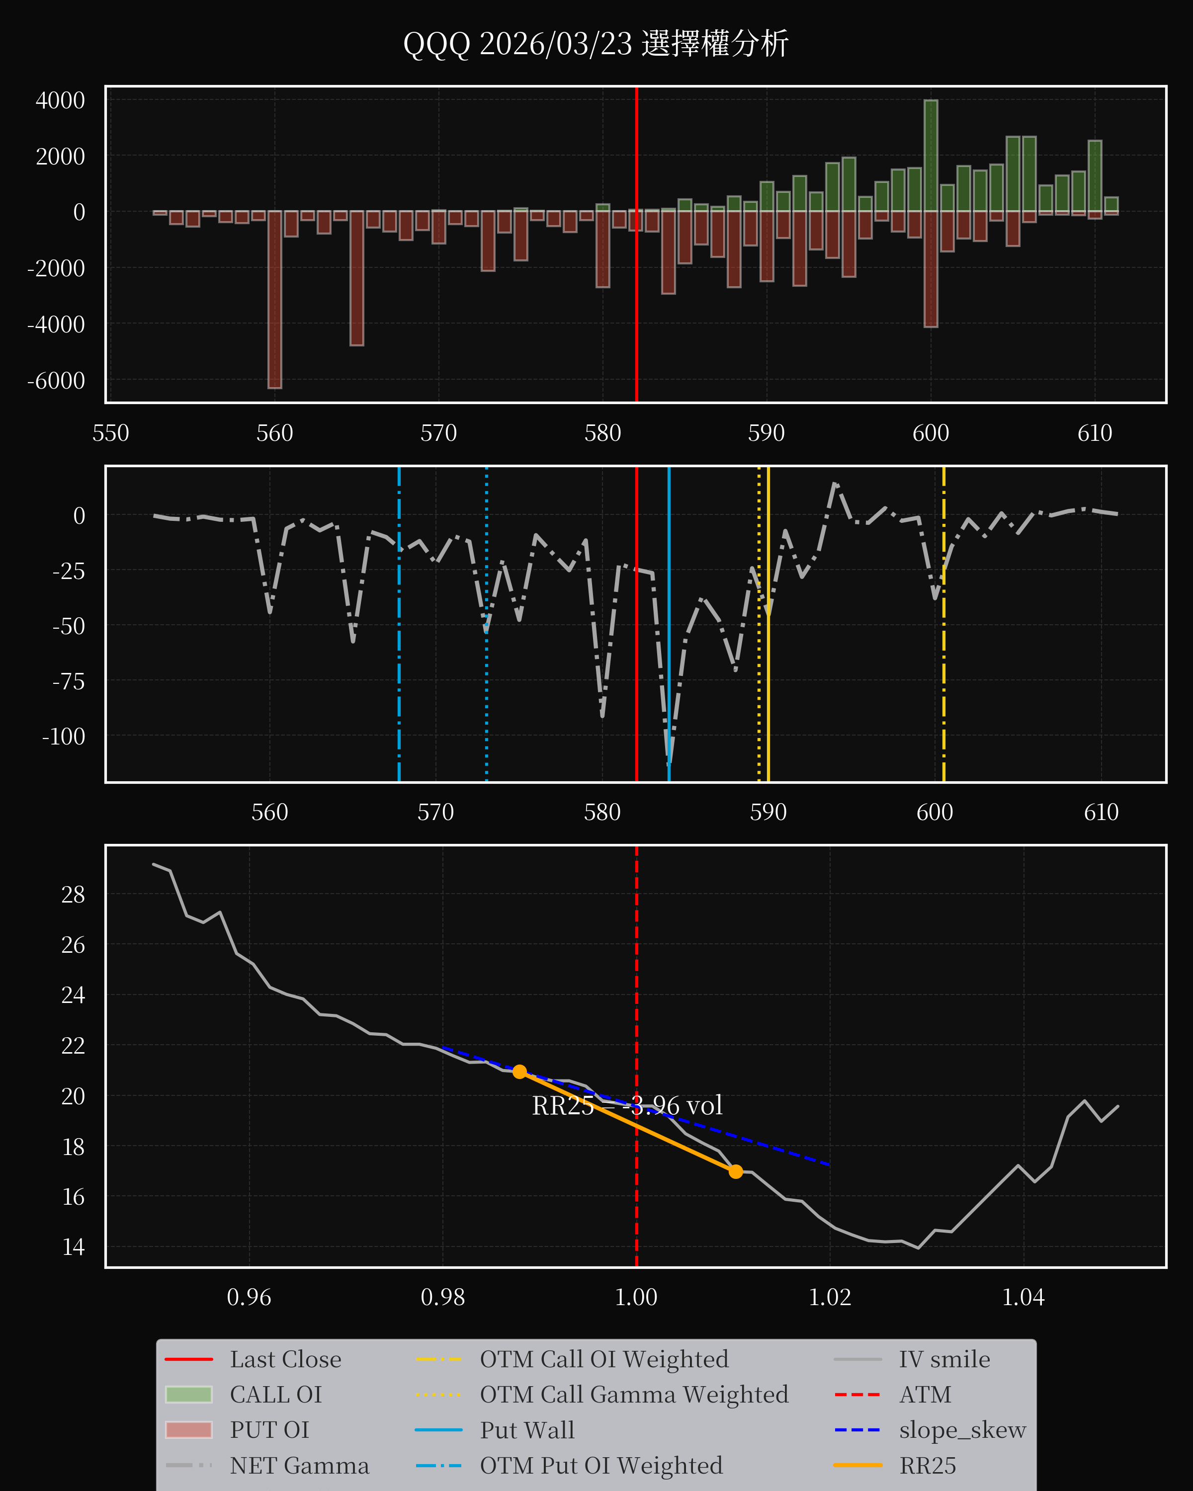Click the green CALL OI legend patch

pos(189,1395)
